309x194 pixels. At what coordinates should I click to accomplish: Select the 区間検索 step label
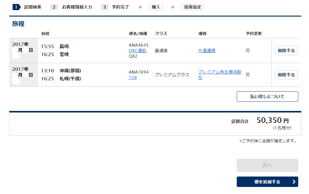coord(33,7)
